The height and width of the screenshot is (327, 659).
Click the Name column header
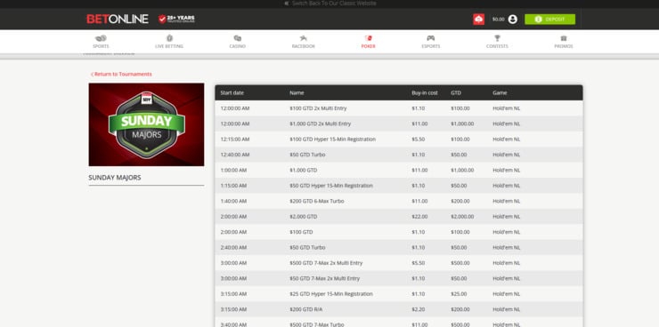[x=297, y=93]
